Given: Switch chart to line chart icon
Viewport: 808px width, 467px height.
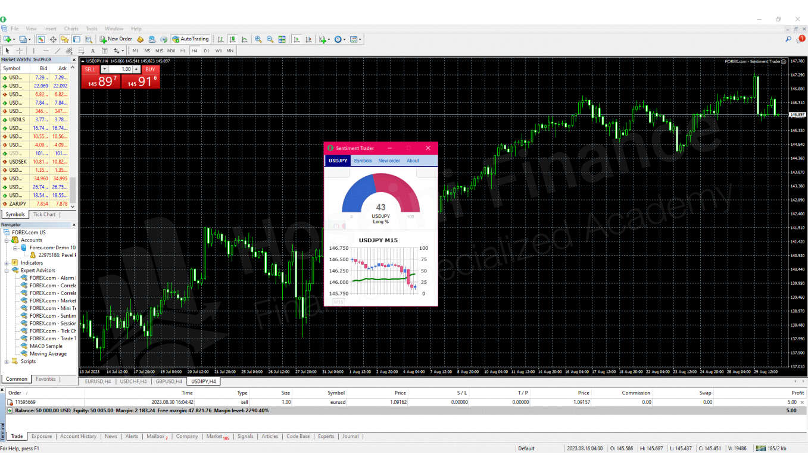Looking at the screenshot, I should tap(245, 39).
